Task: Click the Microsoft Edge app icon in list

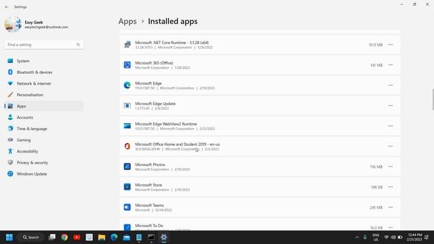Action: click(127, 85)
